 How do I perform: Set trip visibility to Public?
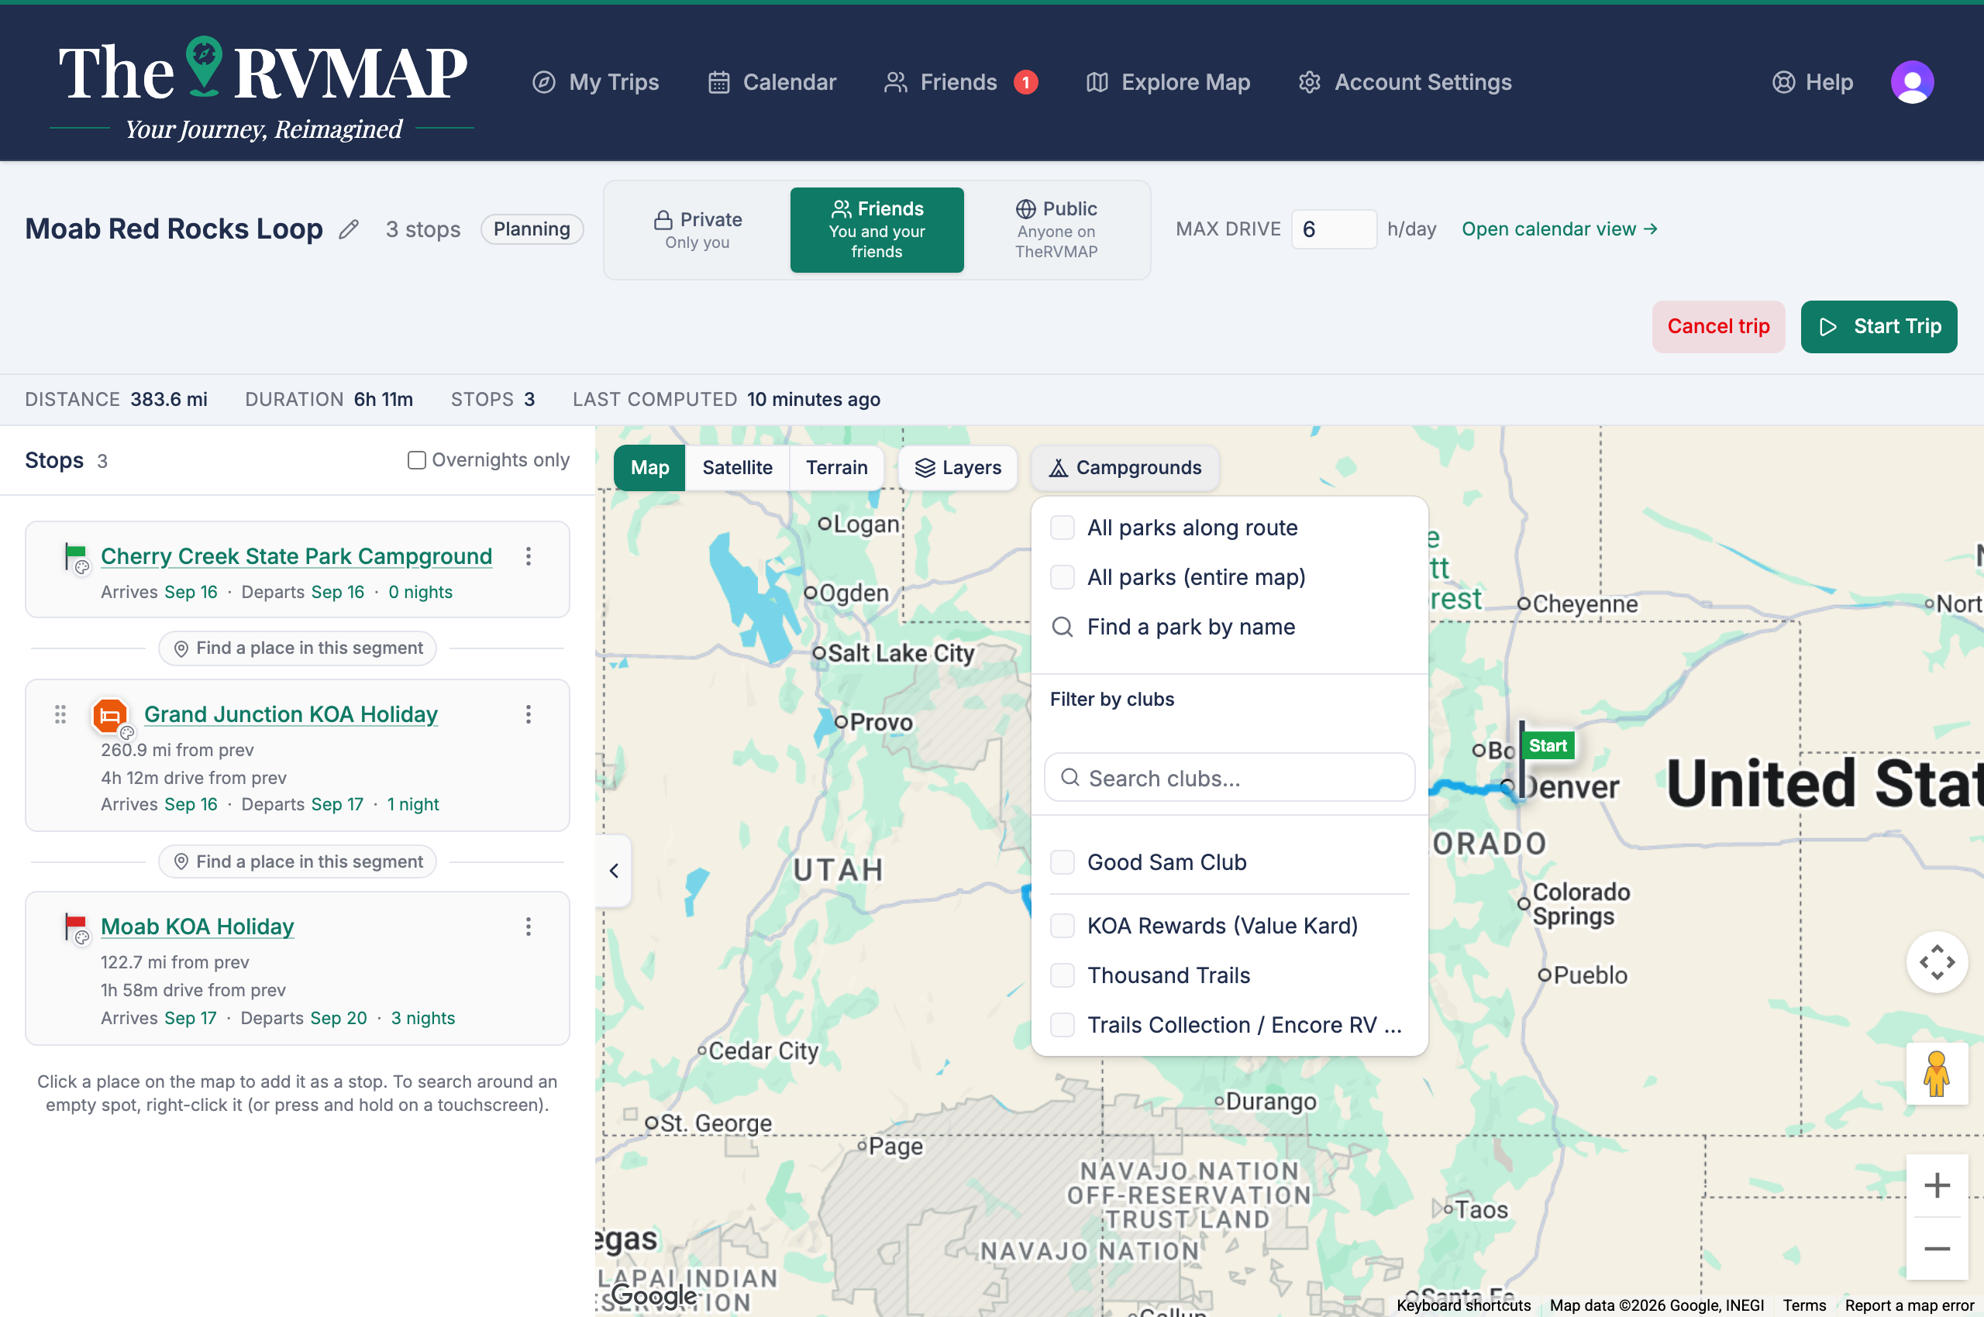(x=1056, y=230)
